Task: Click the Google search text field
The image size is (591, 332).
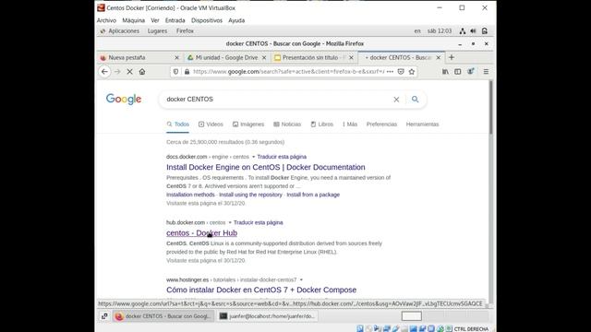Action: pyautogui.click(x=277, y=100)
